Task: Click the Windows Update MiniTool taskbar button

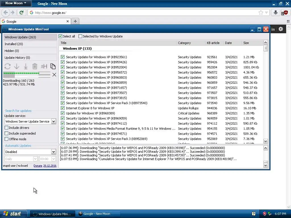Action: point(53,214)
